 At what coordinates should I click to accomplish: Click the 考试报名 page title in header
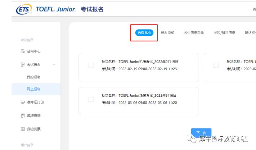coord(92,9)
